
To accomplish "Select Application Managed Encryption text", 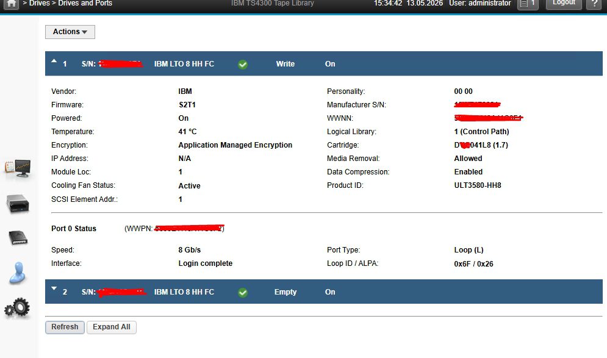I will click(x=235, y=145).
